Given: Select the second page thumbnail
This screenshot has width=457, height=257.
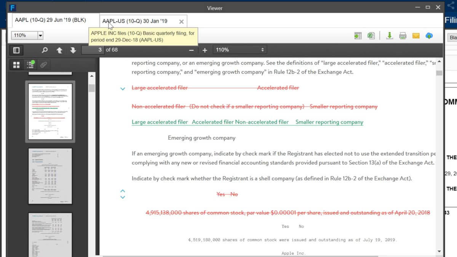Looking at the screenshot, I should 50,176.
